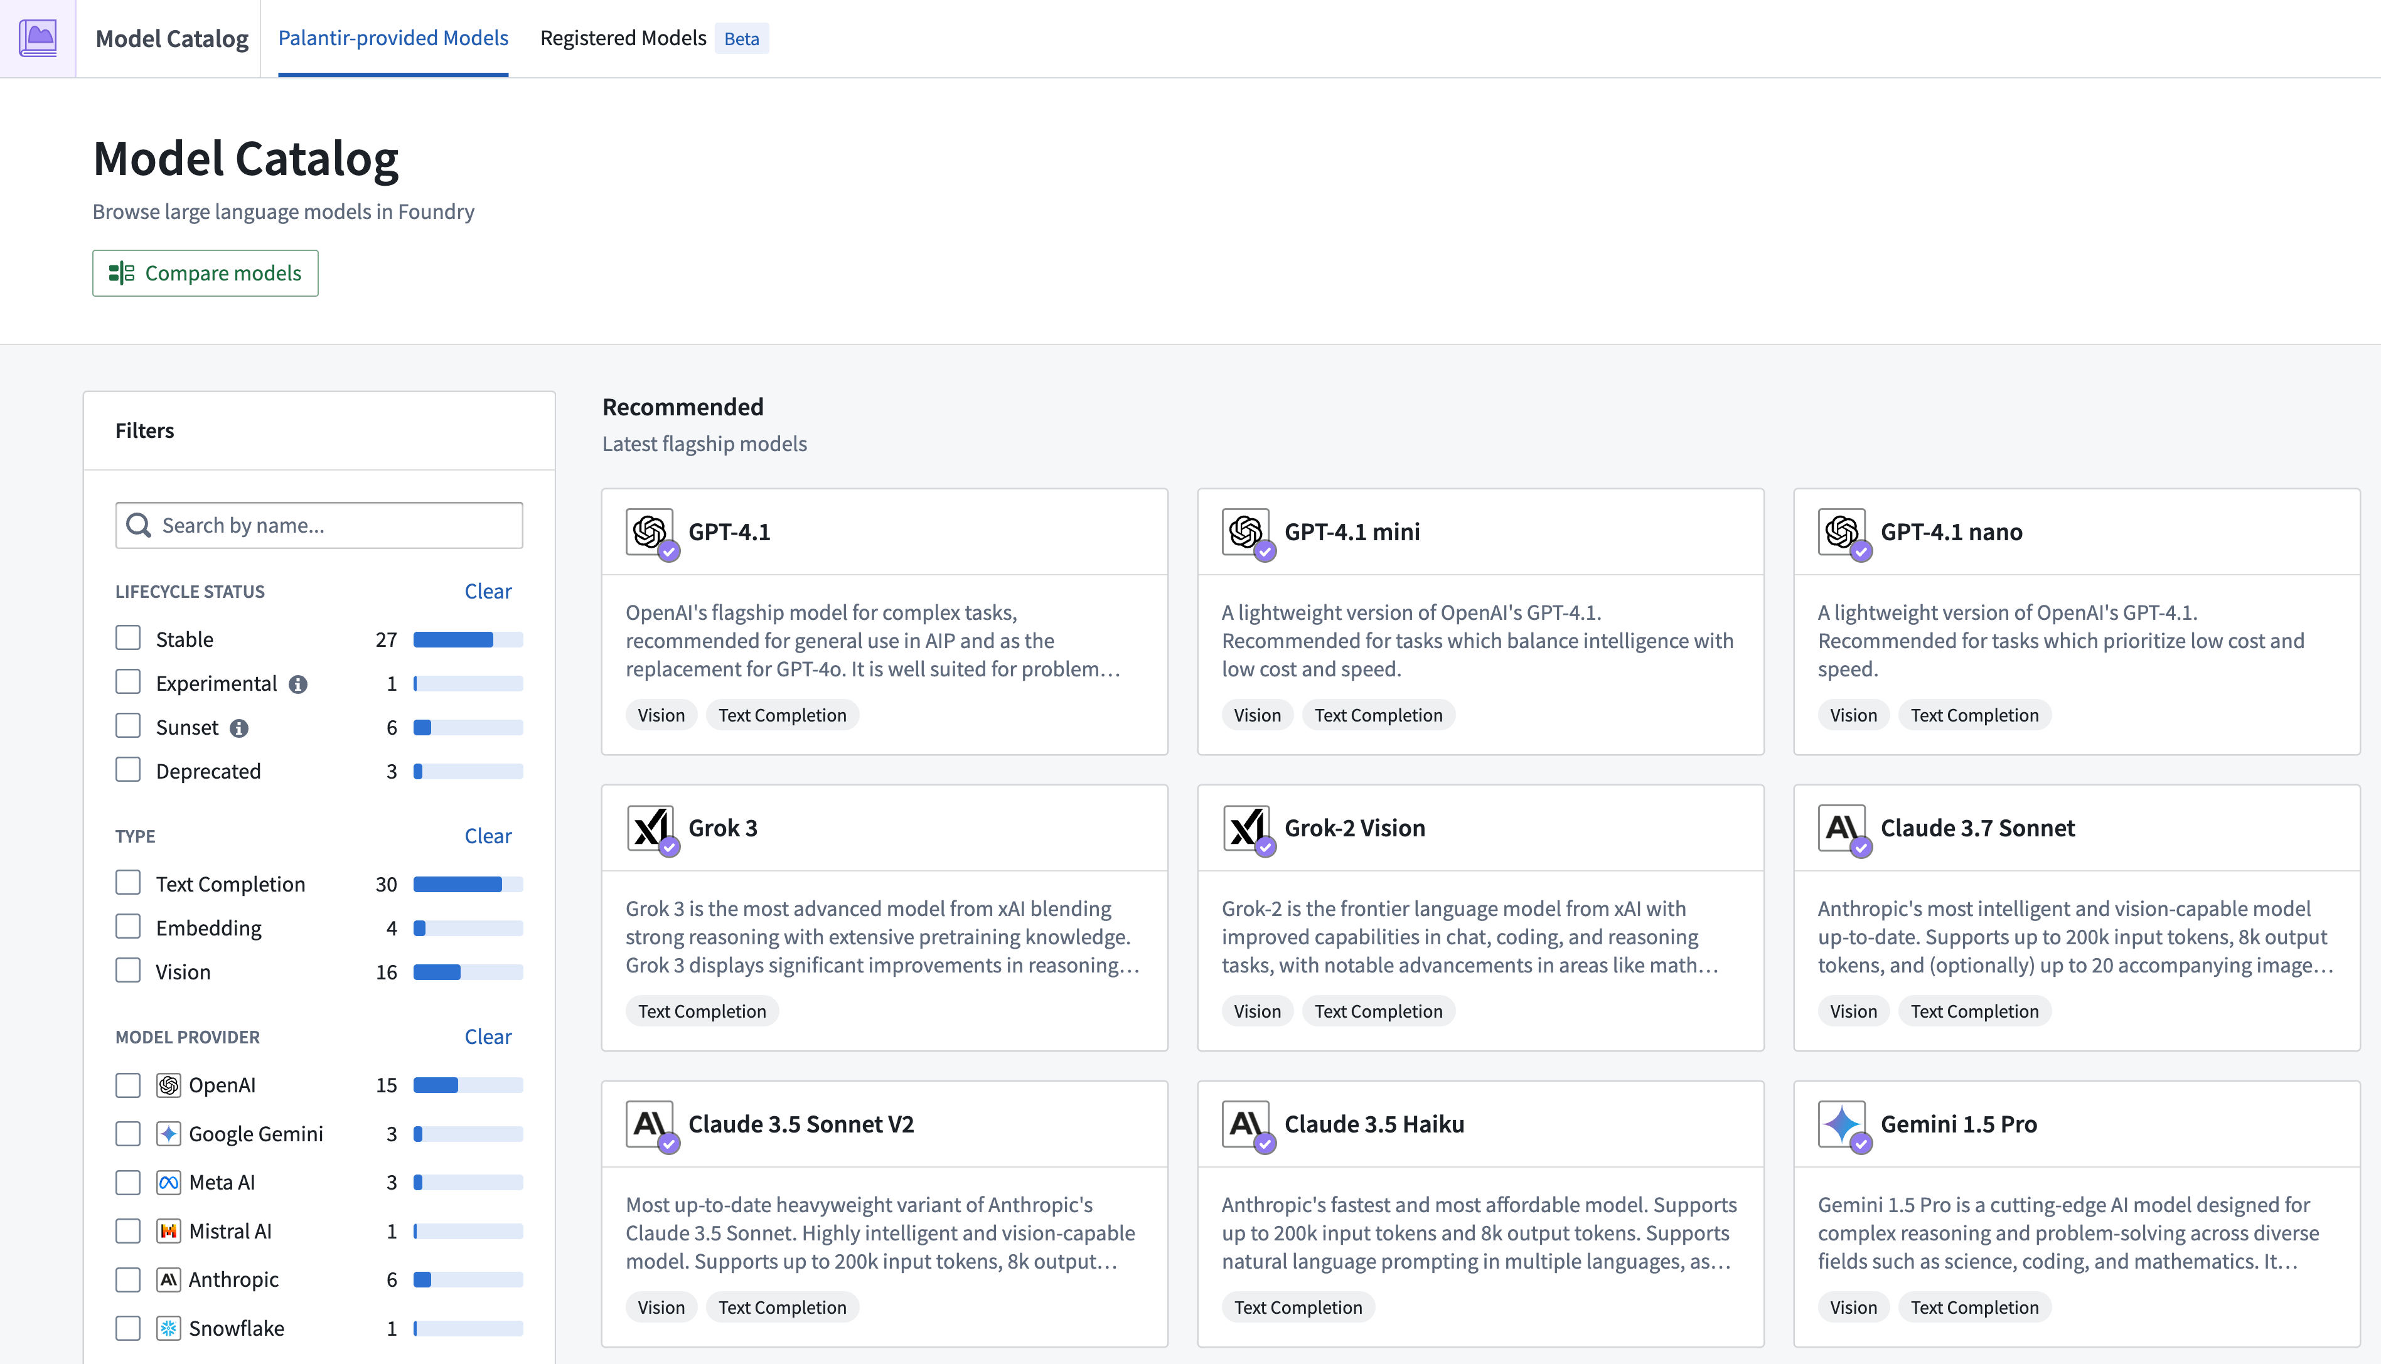Click the Gemini star logo on Gemini 1.5 Pro card
2381x1364 pixels.
[x=1840, y=1123]
